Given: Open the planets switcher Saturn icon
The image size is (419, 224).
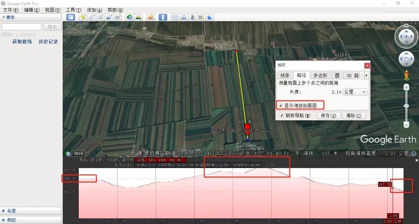Looking at the screenshot, I should 151,17.
